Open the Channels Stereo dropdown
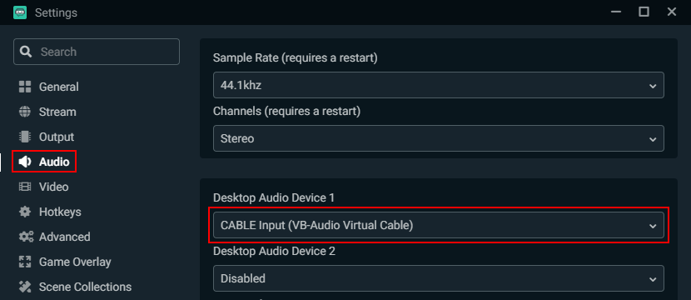 pyautogui.click(x=439, y=138)
